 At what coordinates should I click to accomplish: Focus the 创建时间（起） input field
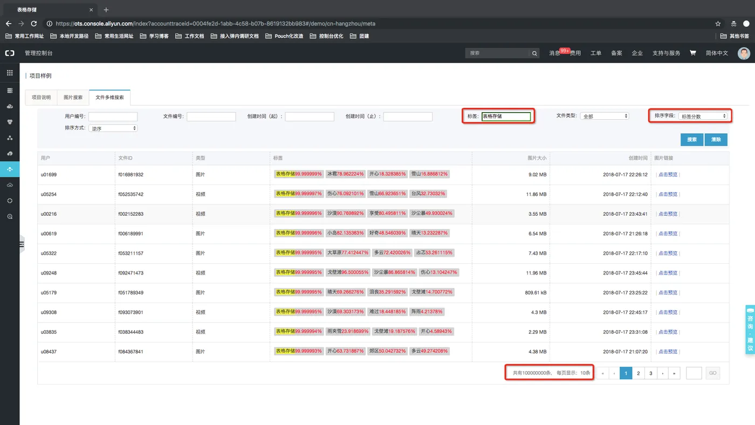pyautogui.click(x=310, y=116)
